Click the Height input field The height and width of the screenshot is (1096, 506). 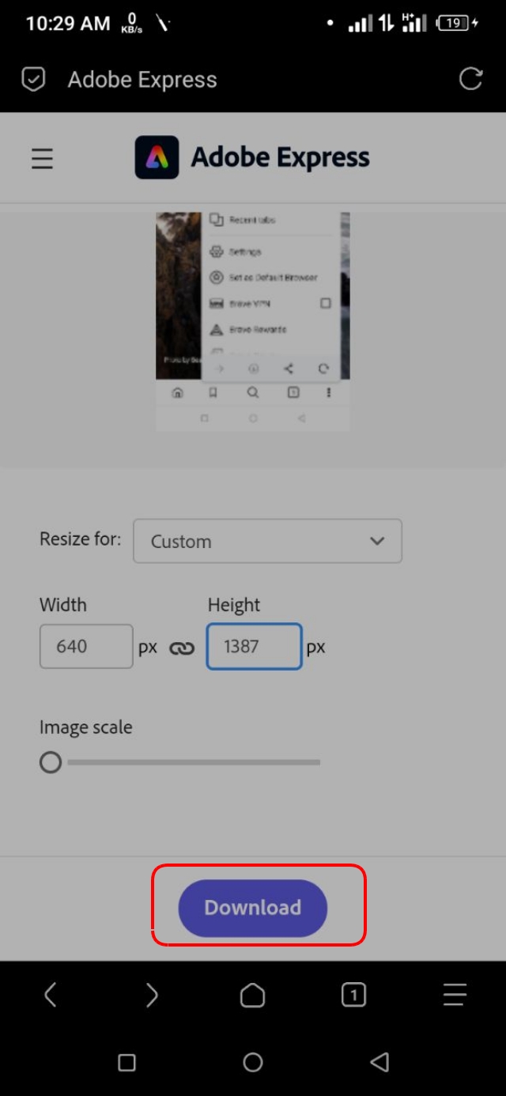pyautogui.click(x=254, y=646)
